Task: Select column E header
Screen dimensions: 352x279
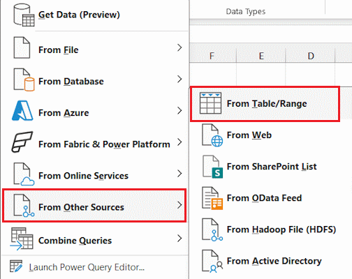Action: click(x=261, y=56)
